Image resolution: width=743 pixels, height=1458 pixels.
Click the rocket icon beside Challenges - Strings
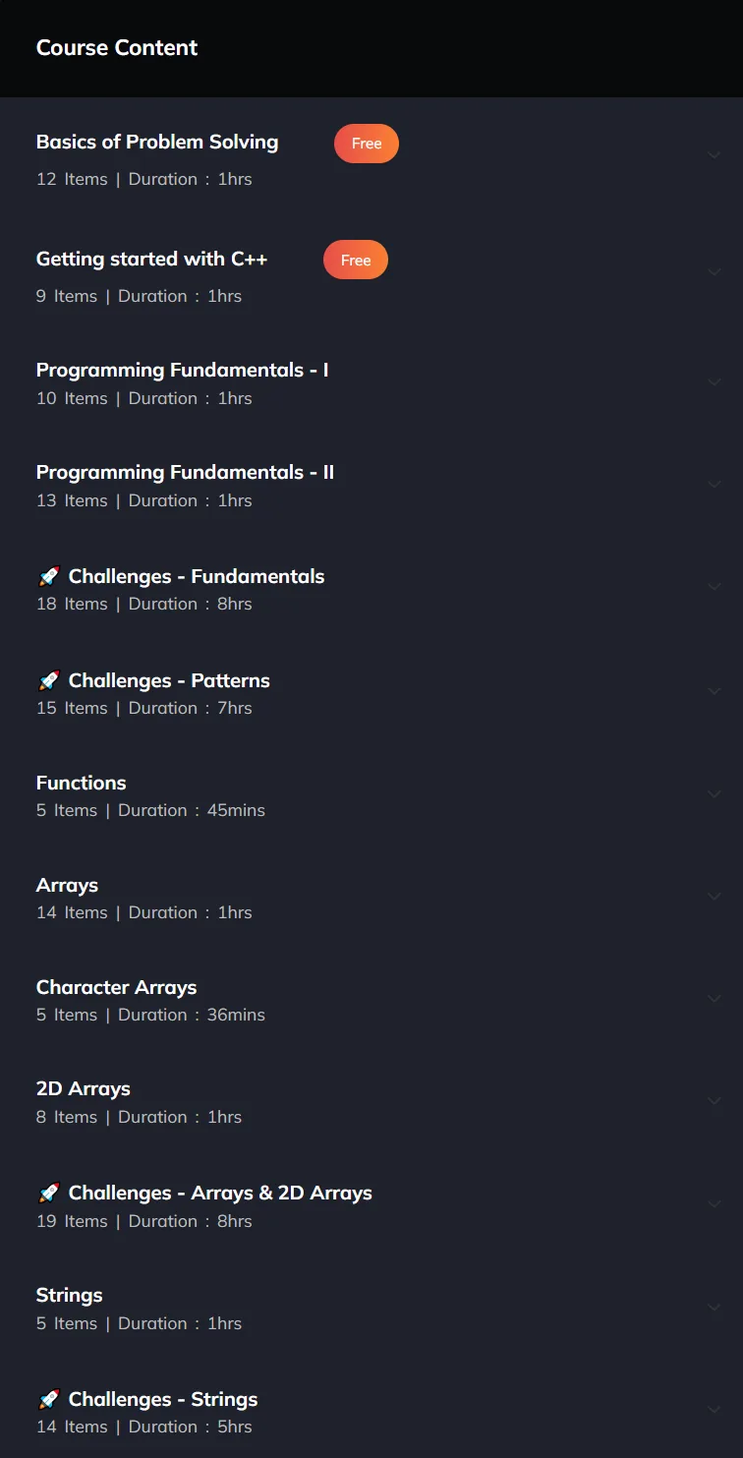48,1400
